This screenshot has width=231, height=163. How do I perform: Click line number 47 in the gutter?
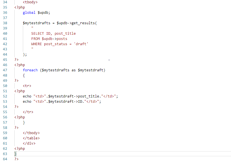click(x=5, y=70)
